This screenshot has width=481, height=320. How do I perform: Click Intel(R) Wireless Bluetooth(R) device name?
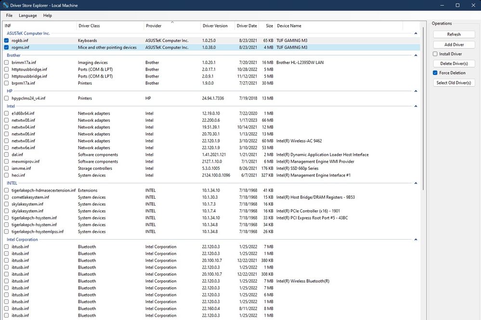(x=303, y=281)
